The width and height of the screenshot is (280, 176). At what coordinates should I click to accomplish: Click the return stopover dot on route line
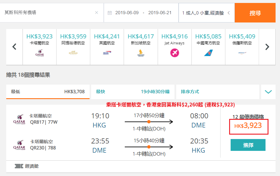pos(149,147)
